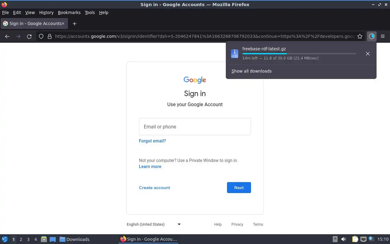Reload the current page

click(x=29, y=36)
